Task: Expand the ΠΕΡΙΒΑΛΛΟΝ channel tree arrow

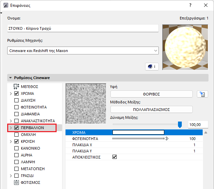Action: tap(11, 128)
